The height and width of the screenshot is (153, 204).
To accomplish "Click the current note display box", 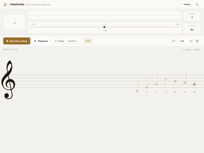I will pyautogui.click(x=14, y=22).
